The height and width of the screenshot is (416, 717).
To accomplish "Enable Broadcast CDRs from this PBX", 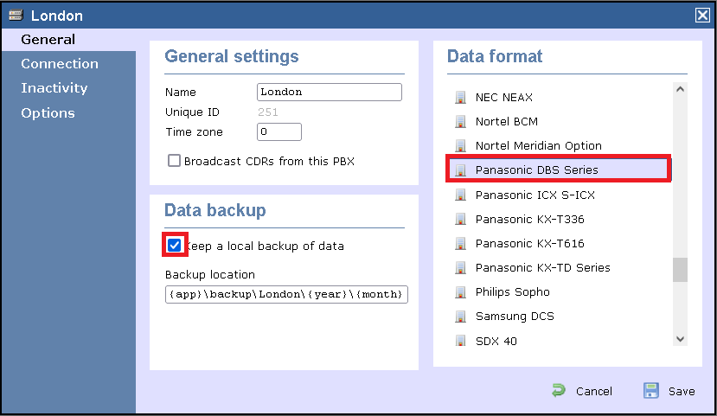I will 175,161.
